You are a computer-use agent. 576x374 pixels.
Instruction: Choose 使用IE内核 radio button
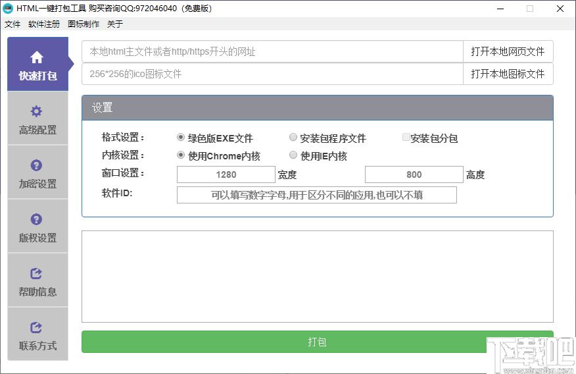(x=293, y=155)
